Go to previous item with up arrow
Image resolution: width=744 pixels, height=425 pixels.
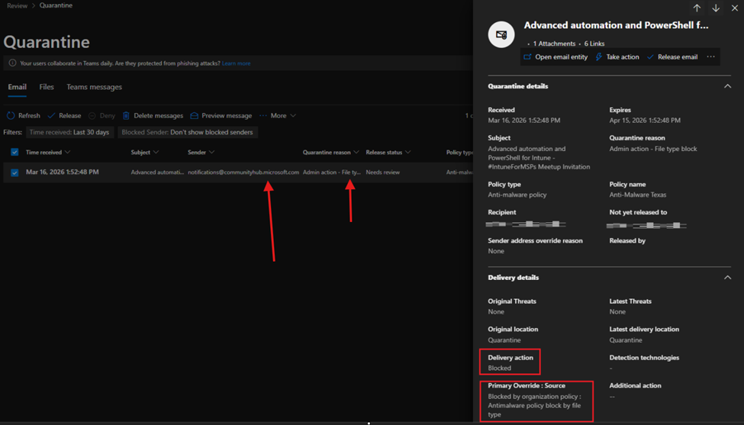697,8
